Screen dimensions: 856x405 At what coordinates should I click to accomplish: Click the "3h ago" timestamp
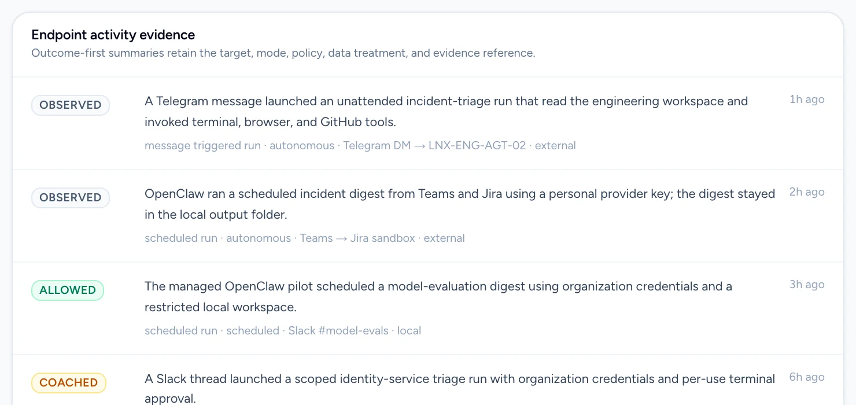(807, 285)
